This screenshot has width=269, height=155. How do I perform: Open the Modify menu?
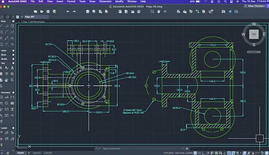pyautogui.click(x=119, y=2)
